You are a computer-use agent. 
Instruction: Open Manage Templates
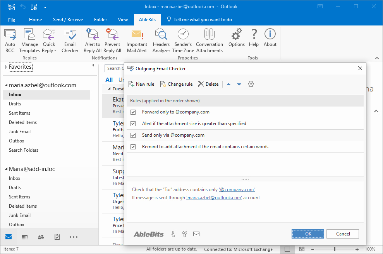click(x=29, y=41)
